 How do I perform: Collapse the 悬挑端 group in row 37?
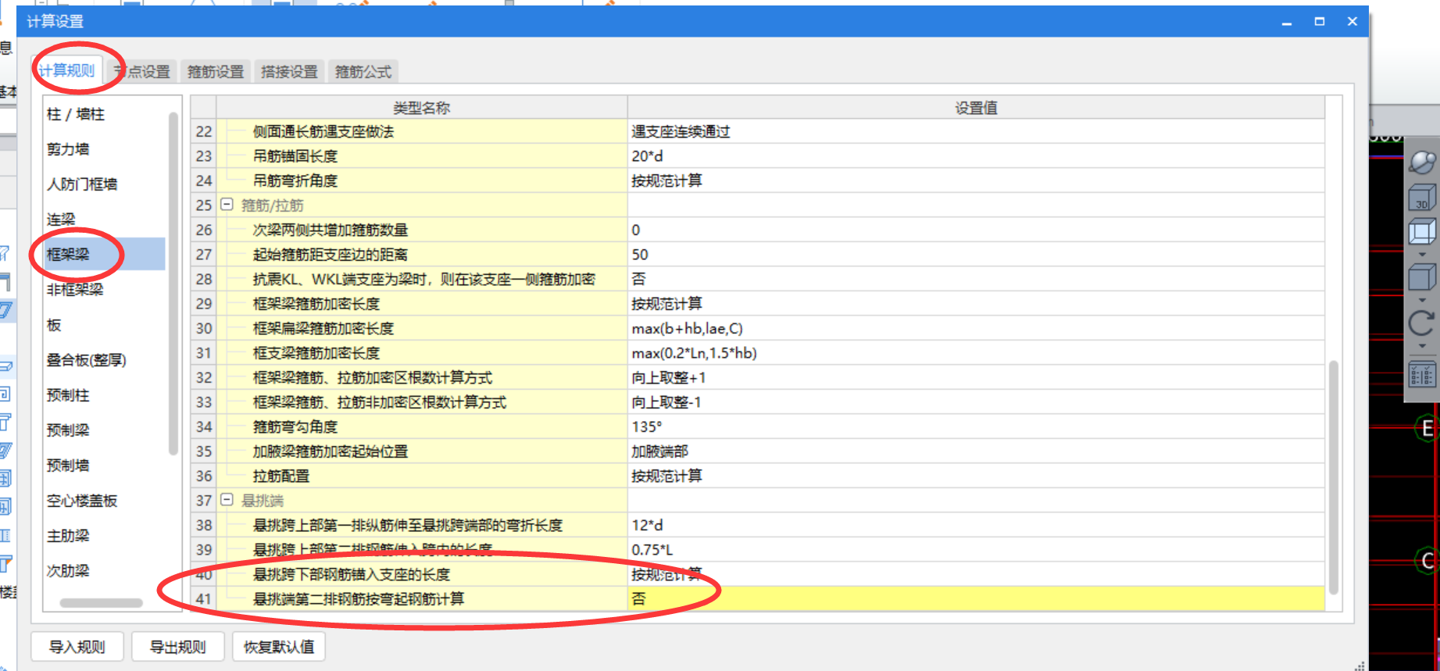[227, 500]
